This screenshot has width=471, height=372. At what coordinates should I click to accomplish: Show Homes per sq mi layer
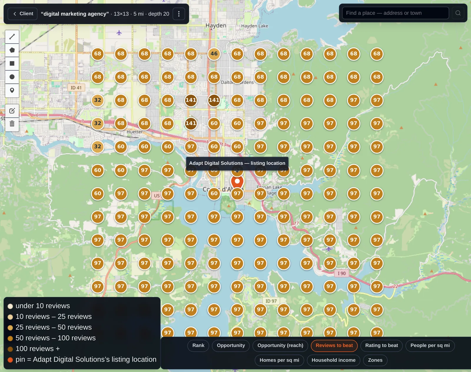(x=279, y=360)
